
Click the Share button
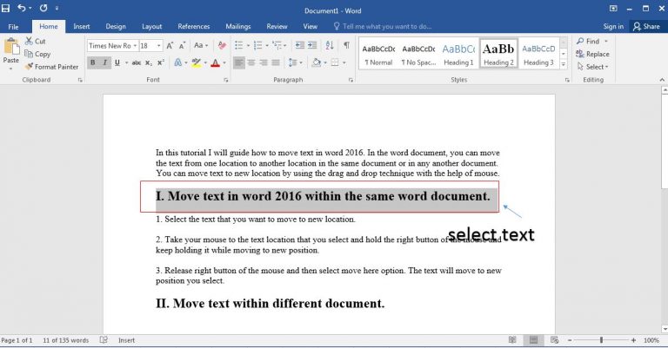647,26
